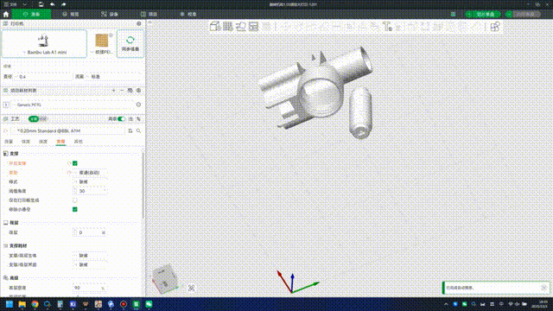The height and width of the screenshot is (311, 553).
Task: Toggle the Enable support checkbox
Action: (x=75, y=163)
